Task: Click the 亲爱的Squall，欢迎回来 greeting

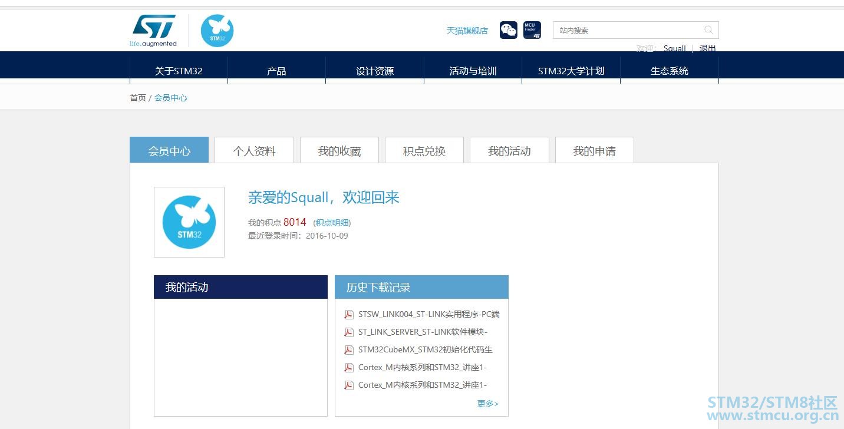Action: point(324,197)
